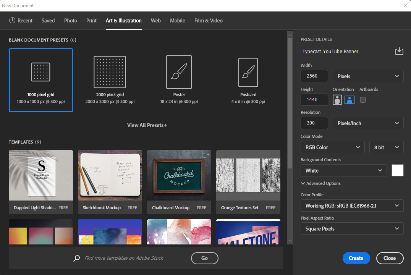Open the Web presets tab
Screen dimensions: 411x275
point(155,20)
